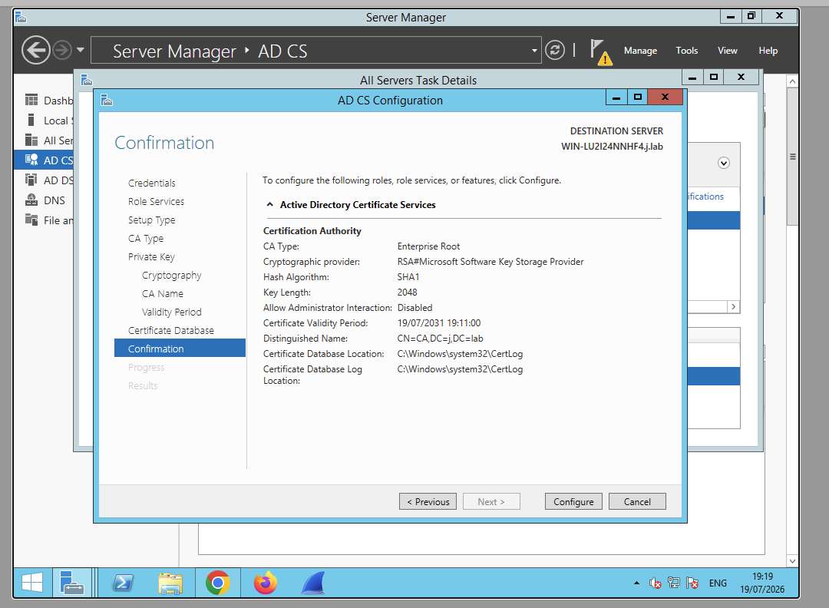Select Local Server icon in sidebar

(31, 120)
